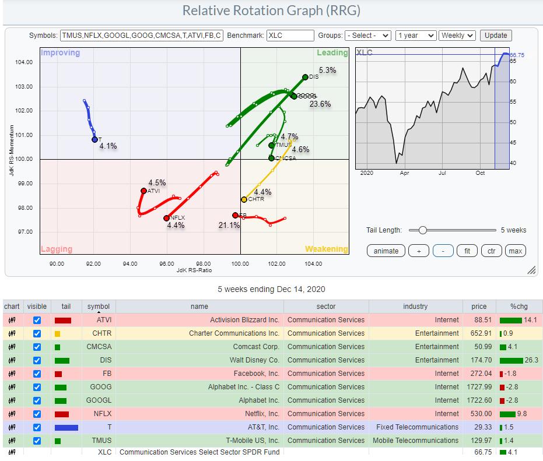
Task: Click the chart icon in NFLX row
Action: 12,414
